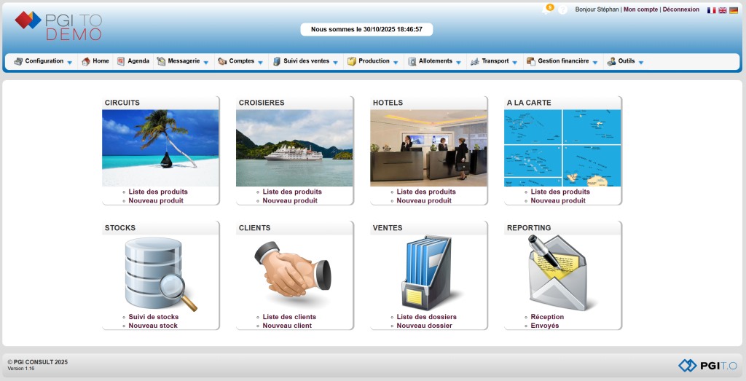Create Circuits Nouveau produit
Viewport: 746px width, 381px height.
pyautogui.click(x=156, y=201)
